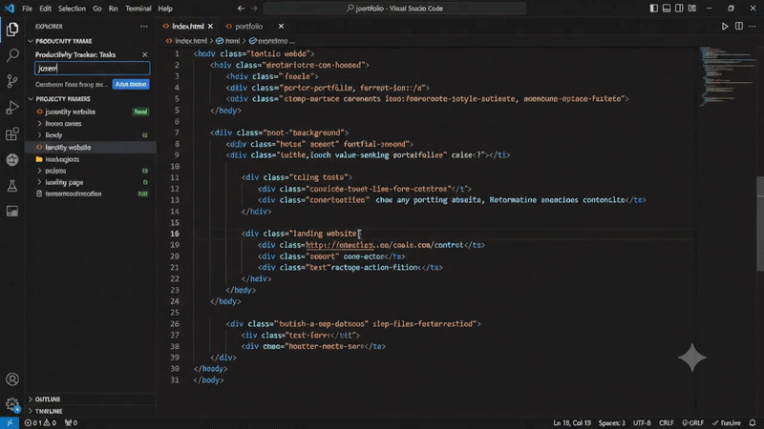
Task: Open the Help menu
Action: pyautogui.click(x=165, y=9)
